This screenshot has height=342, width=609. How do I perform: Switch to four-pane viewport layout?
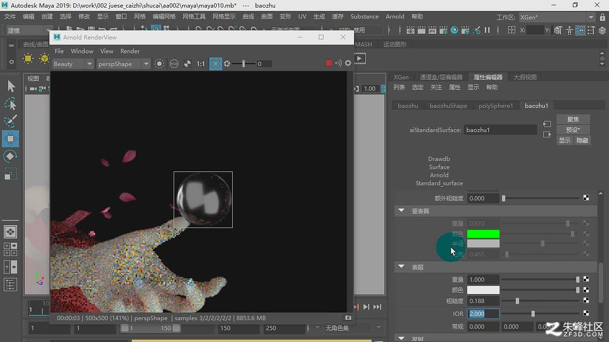[x=10, y=249]
